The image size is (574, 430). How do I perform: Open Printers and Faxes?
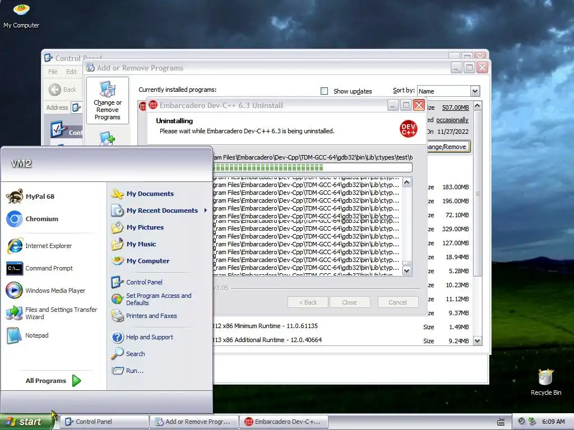point(144,316)
